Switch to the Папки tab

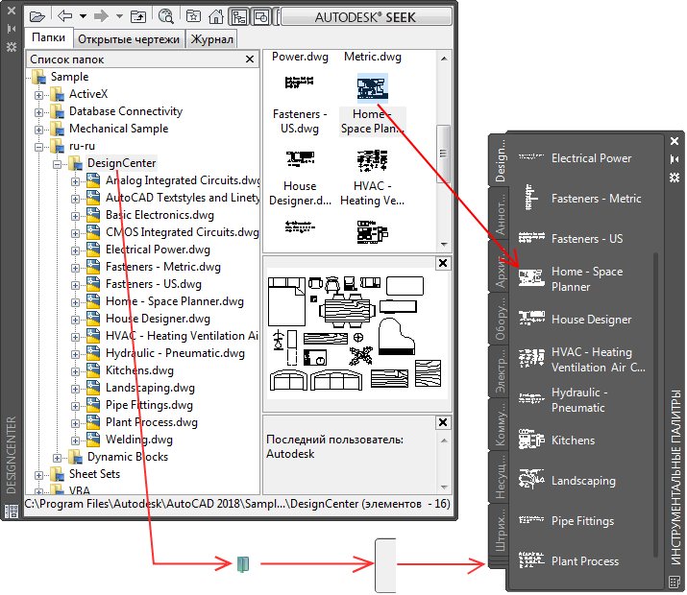(x=48, y=38)
